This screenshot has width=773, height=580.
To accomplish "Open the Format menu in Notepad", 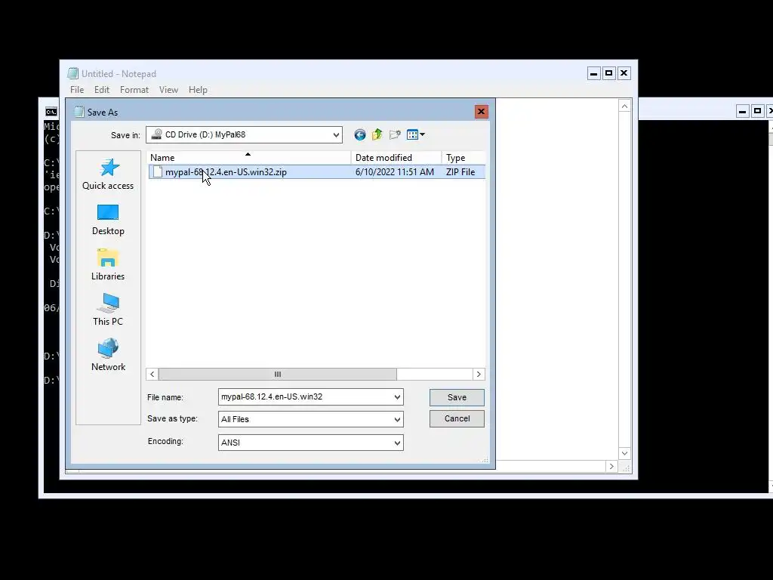I will pos(134,90).
